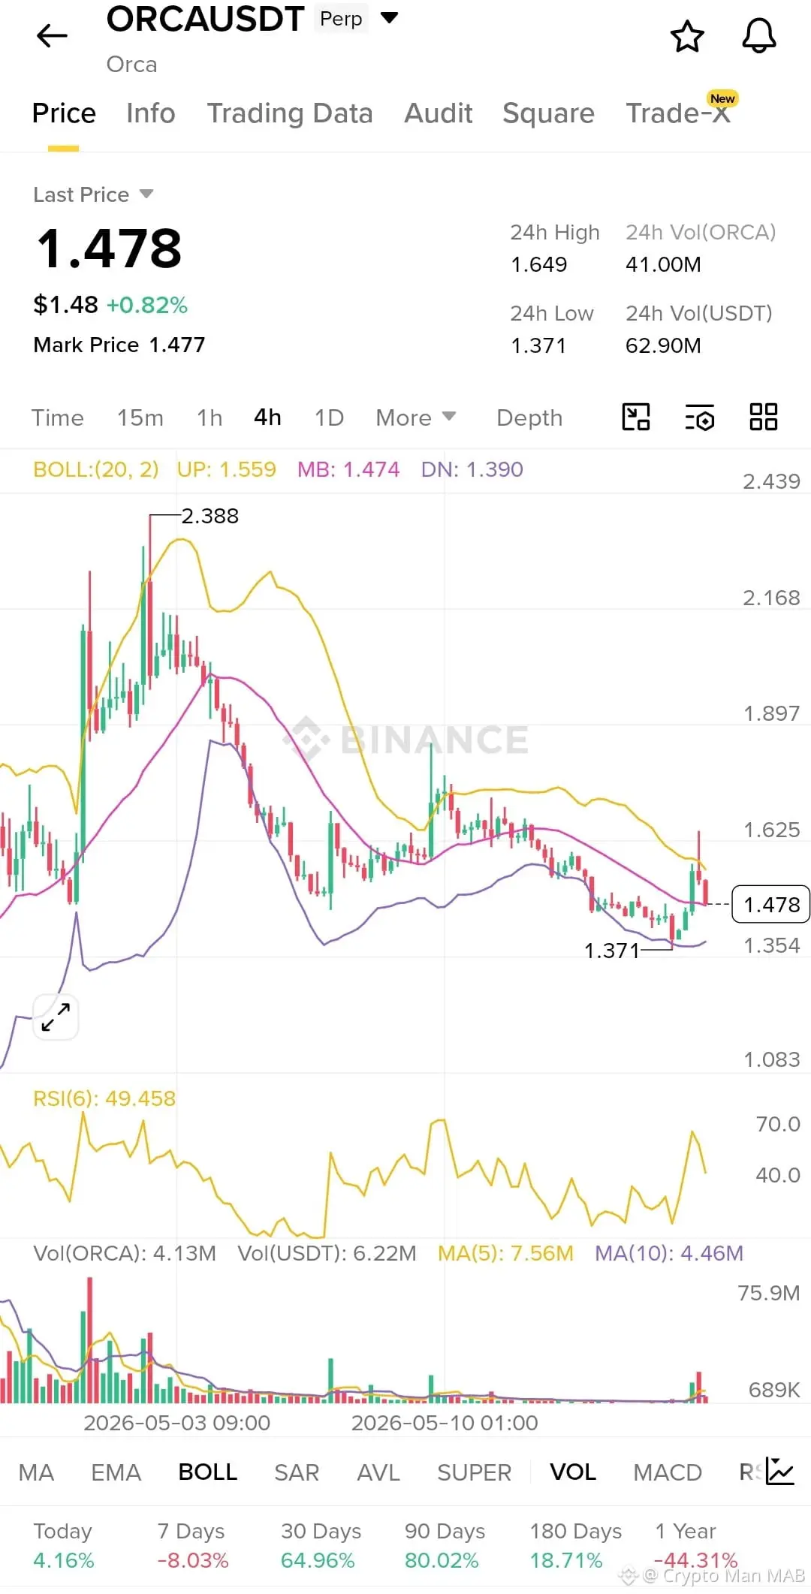Enable the EMA indicator
This screenshot has height=1594, width=811.
coord(116,1472)
